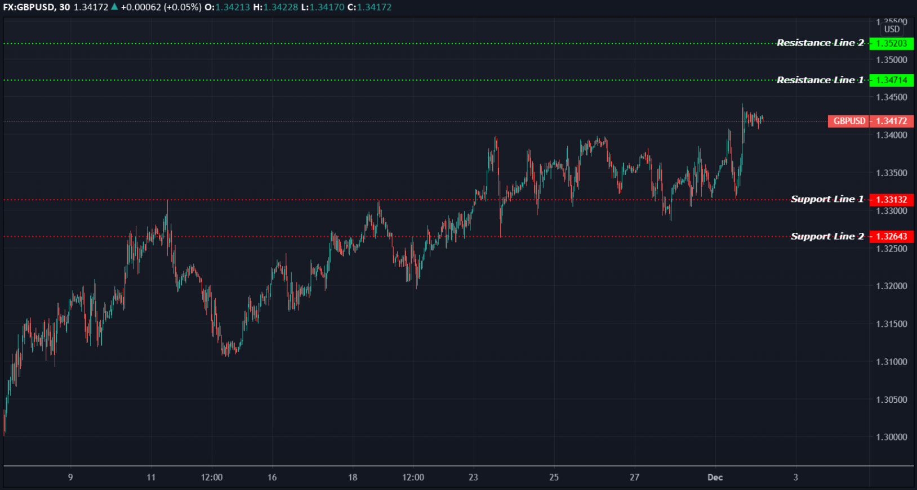Select the Resistance Line 2 label
Screen dimensions: 917x490
[820, 43]
